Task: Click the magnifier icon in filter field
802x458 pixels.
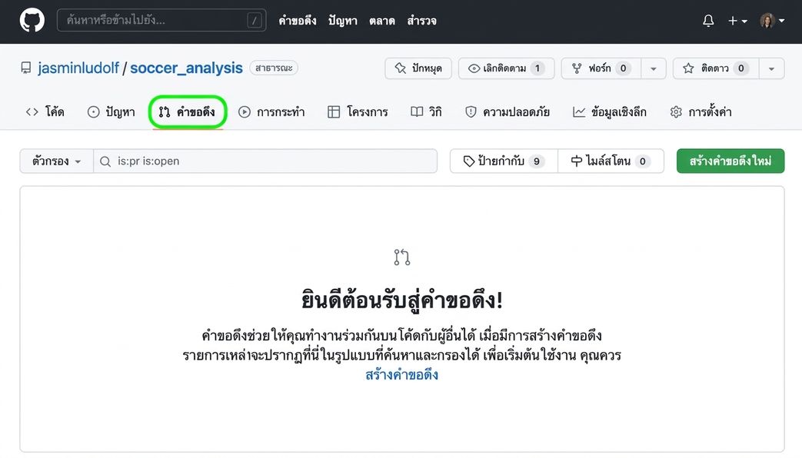Action: pyautogui.click(x=105, y=161)
